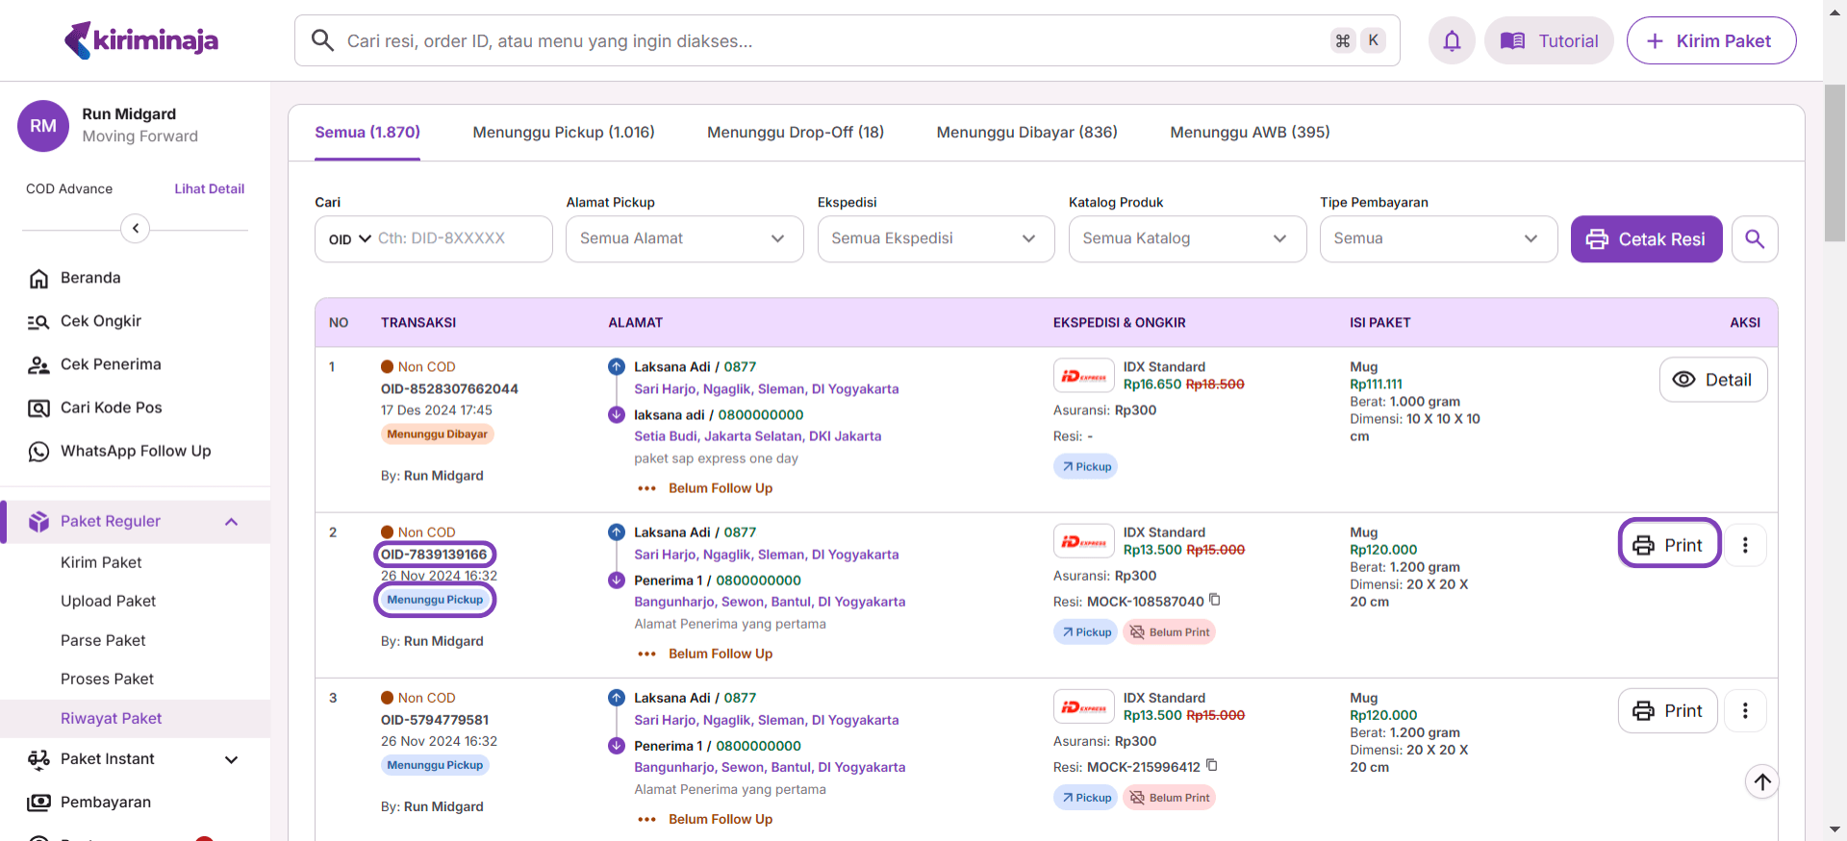Viewport: 1847px width, 841px height.
Task: Switch to Menunggu Pickup tab
Action: point(563,133)
